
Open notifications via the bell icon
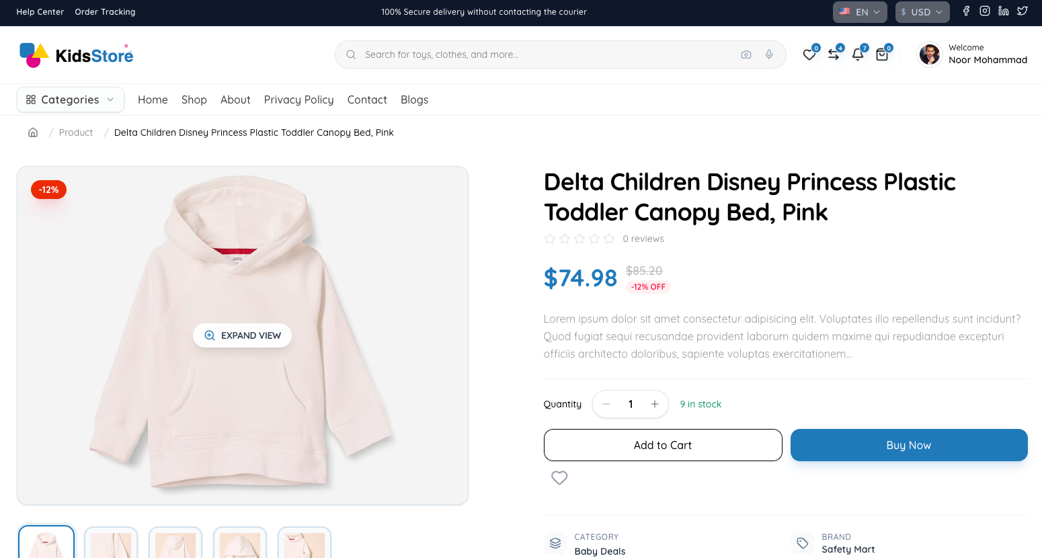(858, 54)
